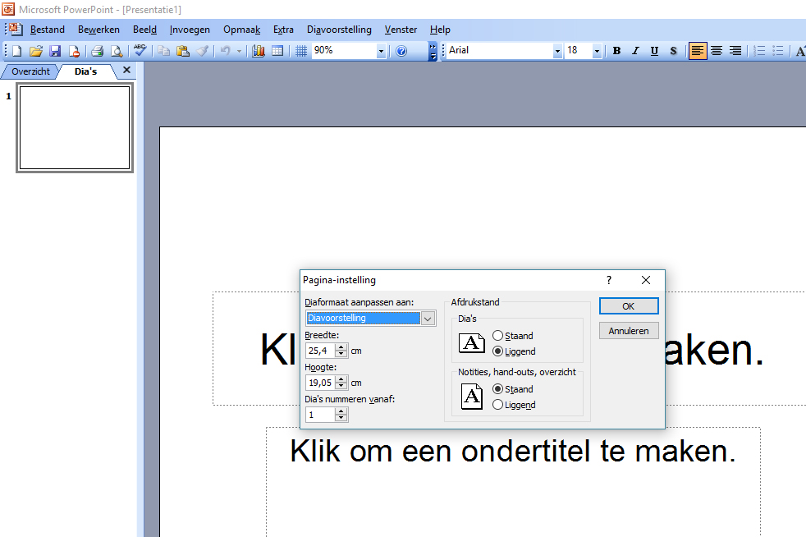The image size is (806, 537).
Task: Undo the last action with the arrow icon
Action: (225, 51)
